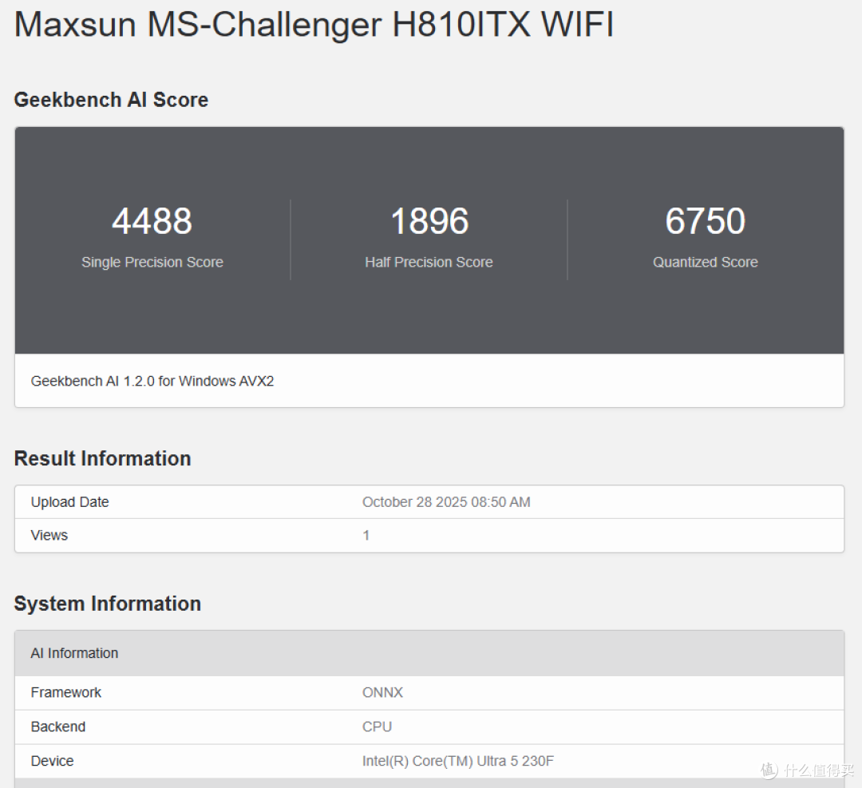Click the October 28 2025 08:50 AM value
This screenshot has height=788, width=862.
click(x=446, y=502)
